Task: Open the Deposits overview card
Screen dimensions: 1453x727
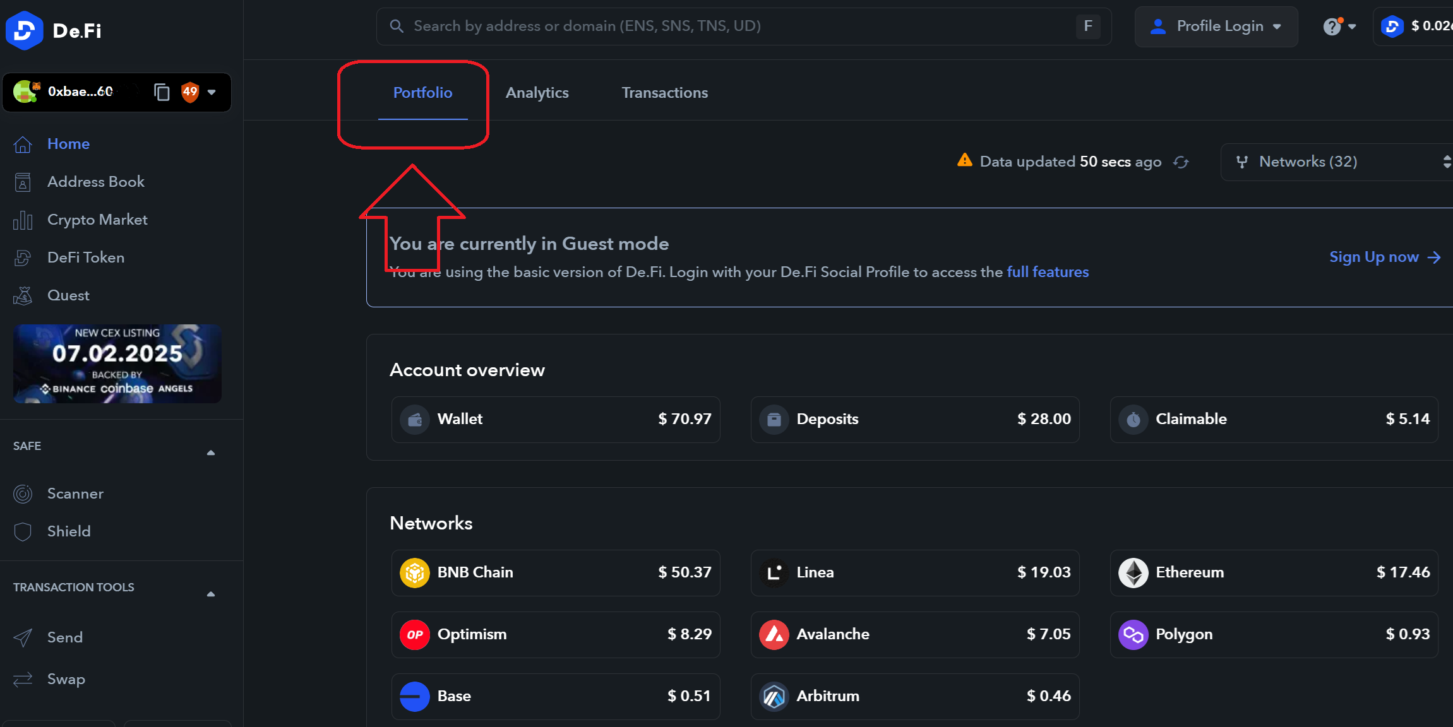Action: (x=915, y=420)
